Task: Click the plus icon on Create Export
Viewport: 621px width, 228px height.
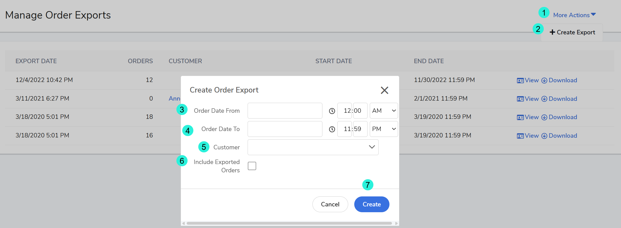Action: pos(552,32)
